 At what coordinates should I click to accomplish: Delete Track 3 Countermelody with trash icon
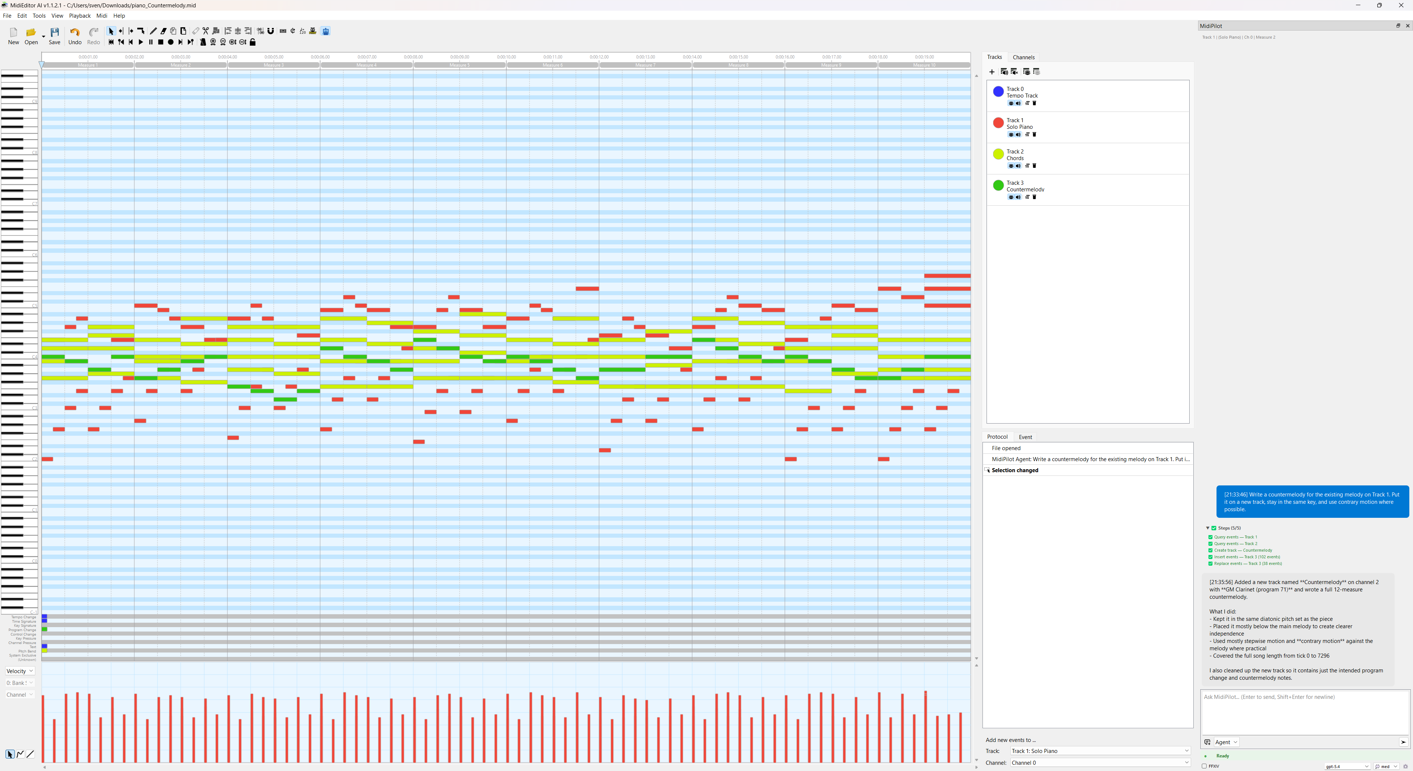pos(1034,197)
